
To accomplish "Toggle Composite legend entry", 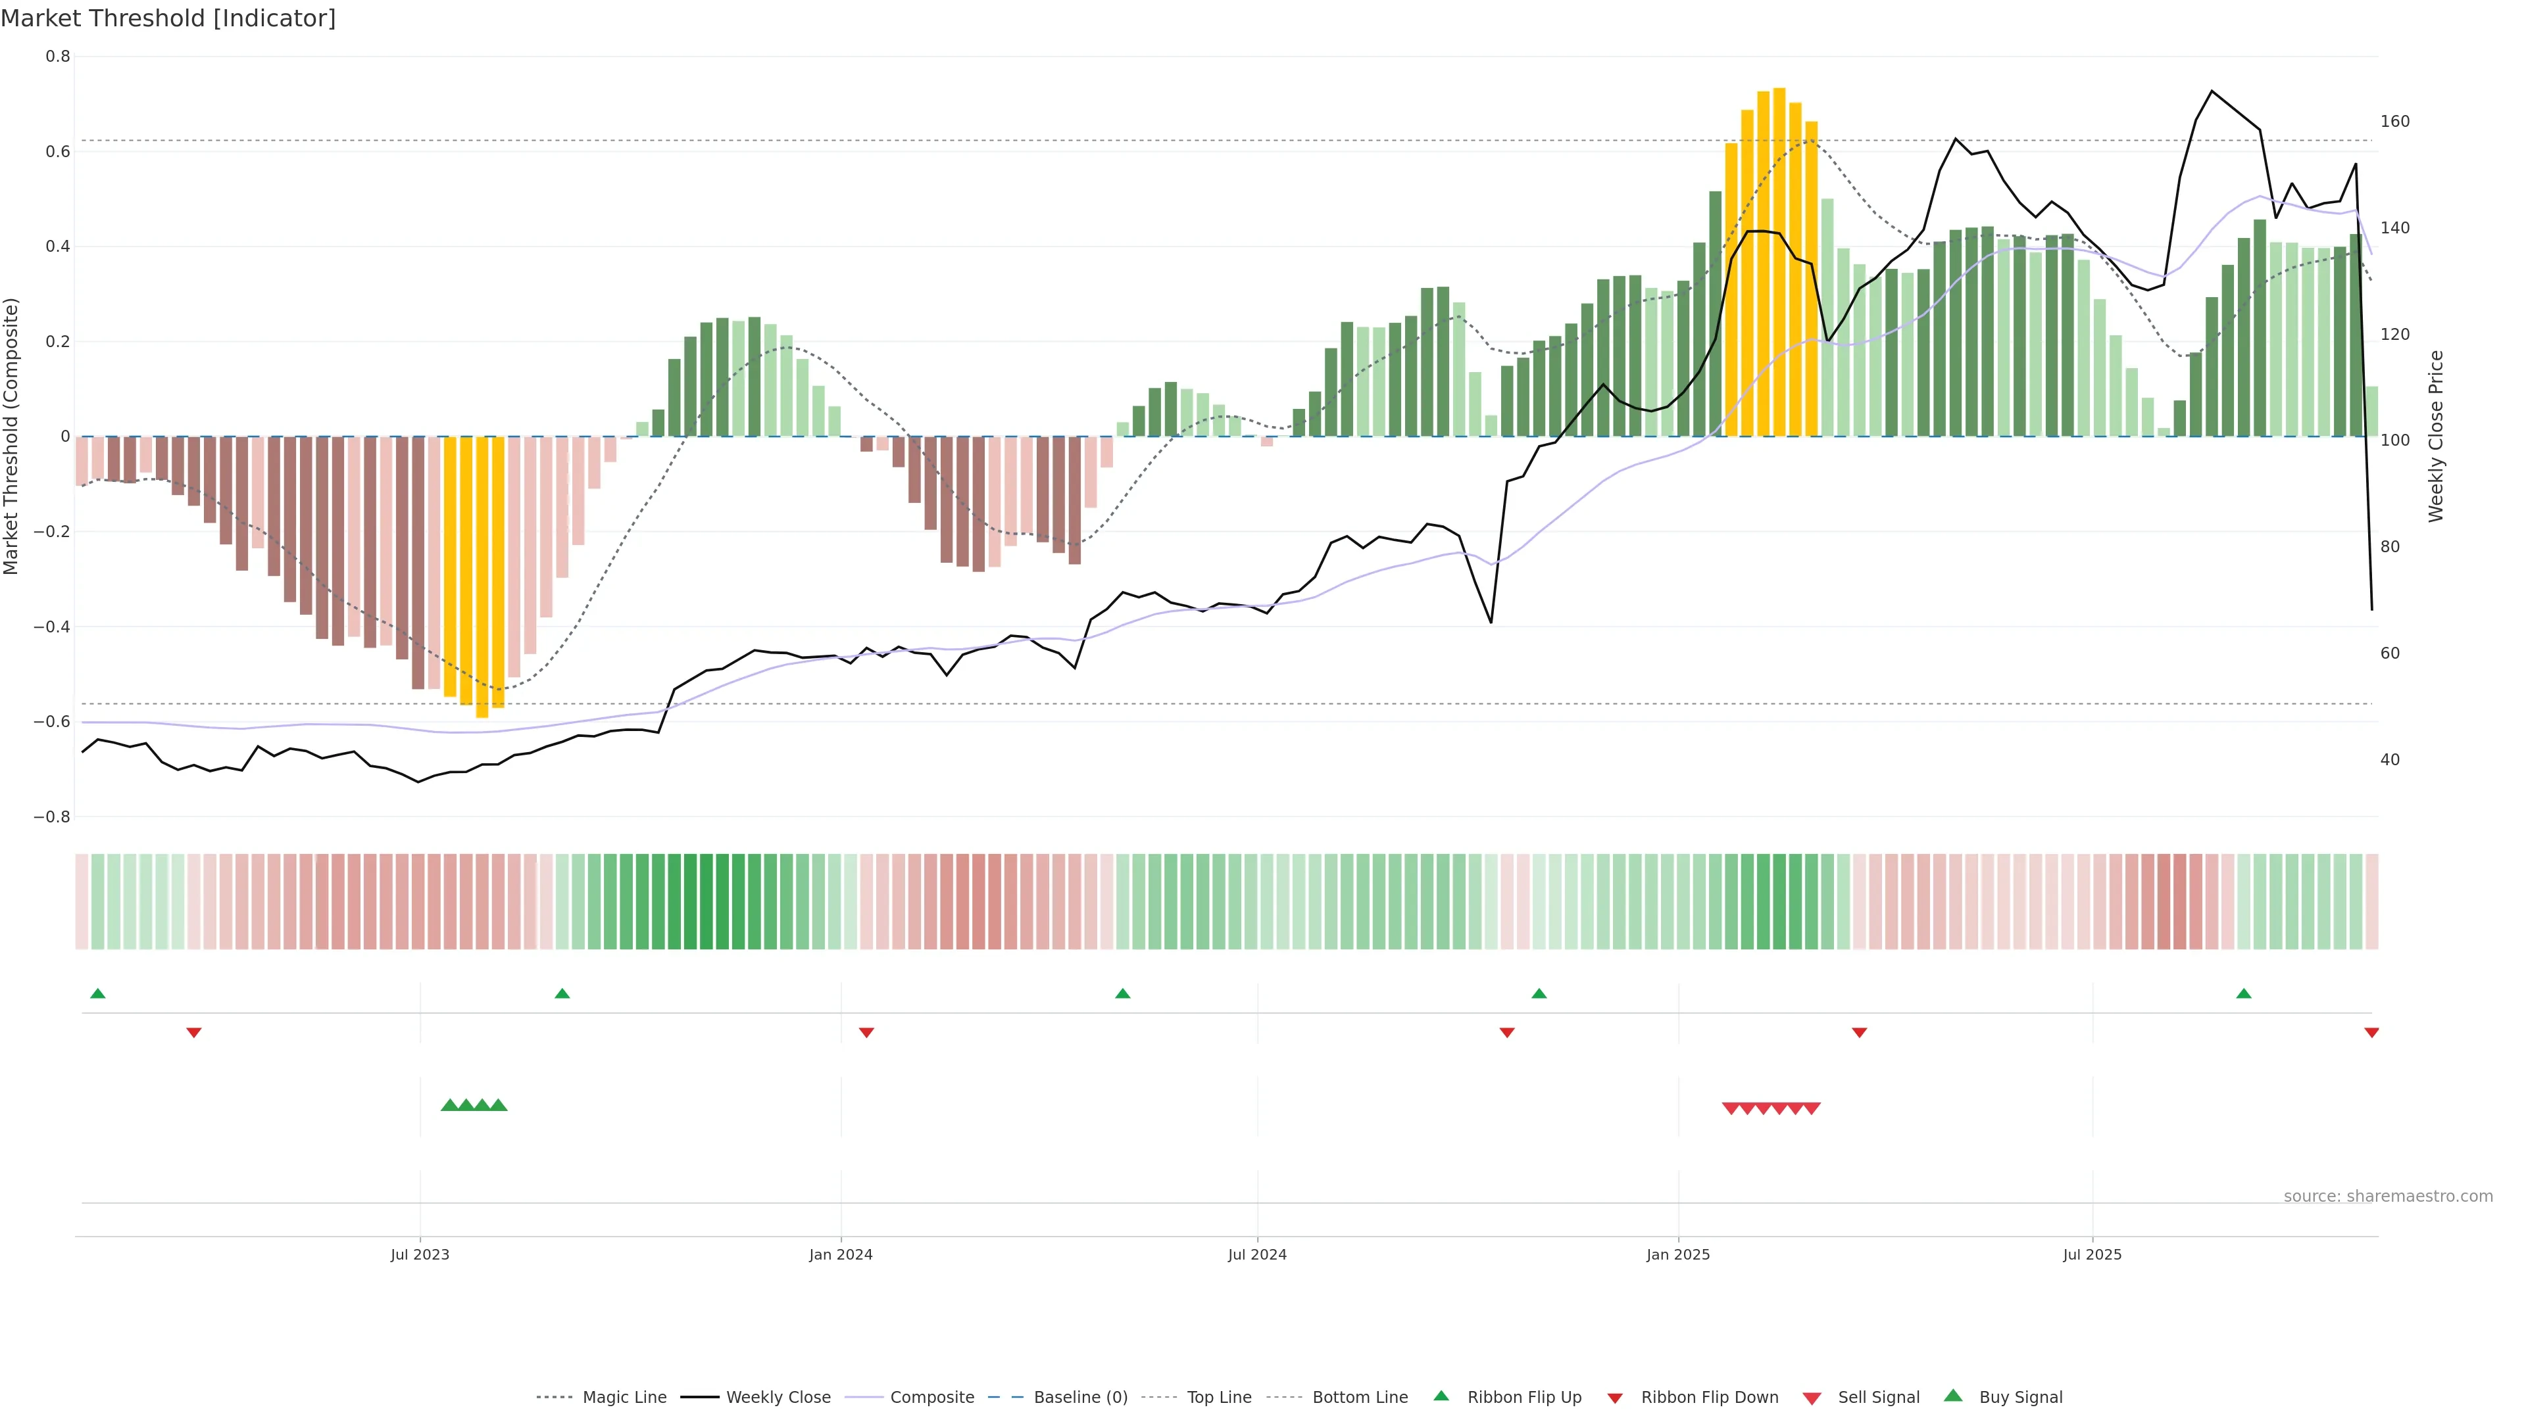I will click(x=931, y=1398).
